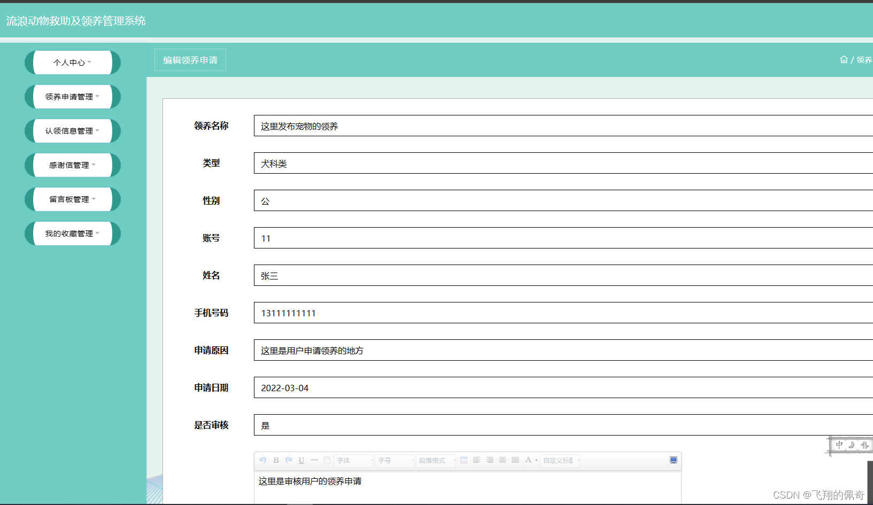Click into the editor text 这里是审核用户的领养申请

click(x=310, y=481)
